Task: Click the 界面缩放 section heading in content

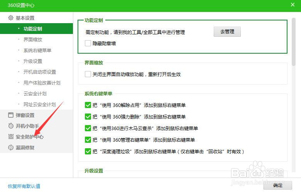Action: click(94, 63)
